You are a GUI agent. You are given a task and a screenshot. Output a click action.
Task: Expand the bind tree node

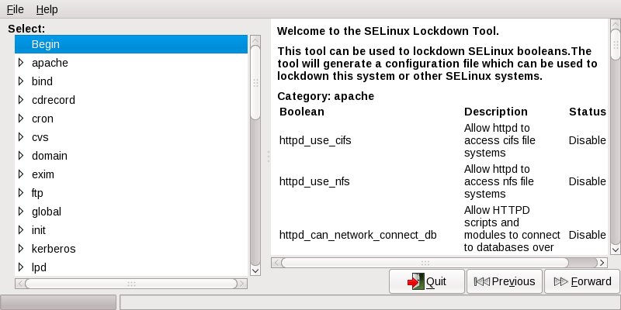pos(21,81)
